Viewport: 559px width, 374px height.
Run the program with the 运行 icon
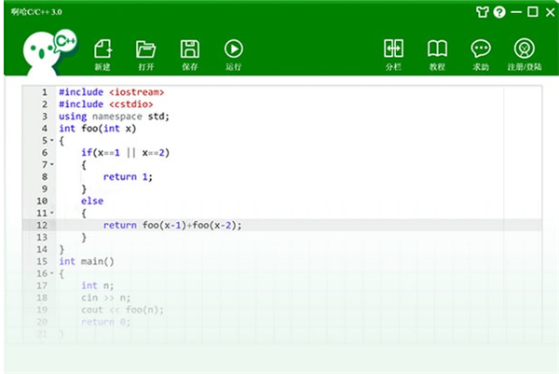(233, 53)
